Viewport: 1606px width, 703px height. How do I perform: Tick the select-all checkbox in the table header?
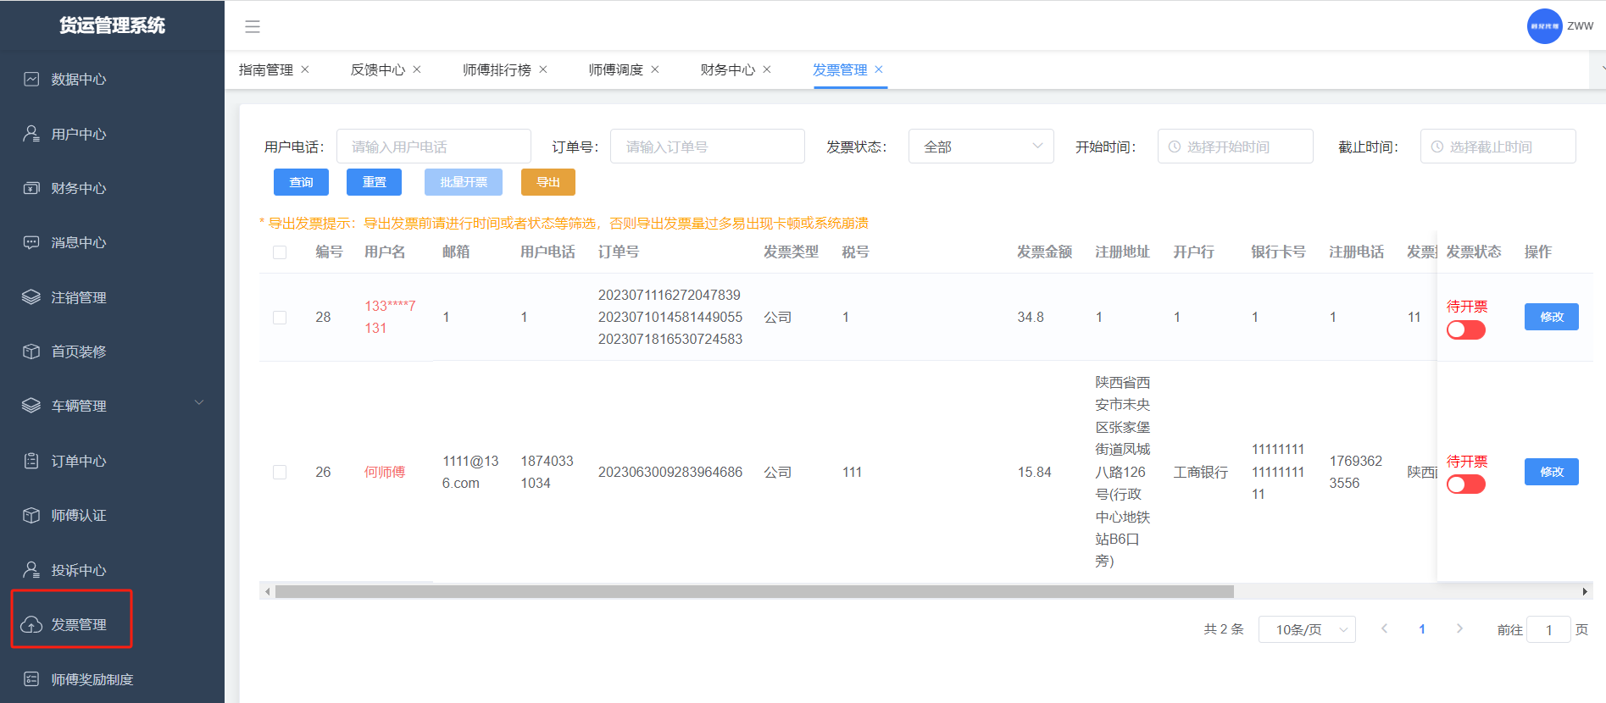pos(280,252)
